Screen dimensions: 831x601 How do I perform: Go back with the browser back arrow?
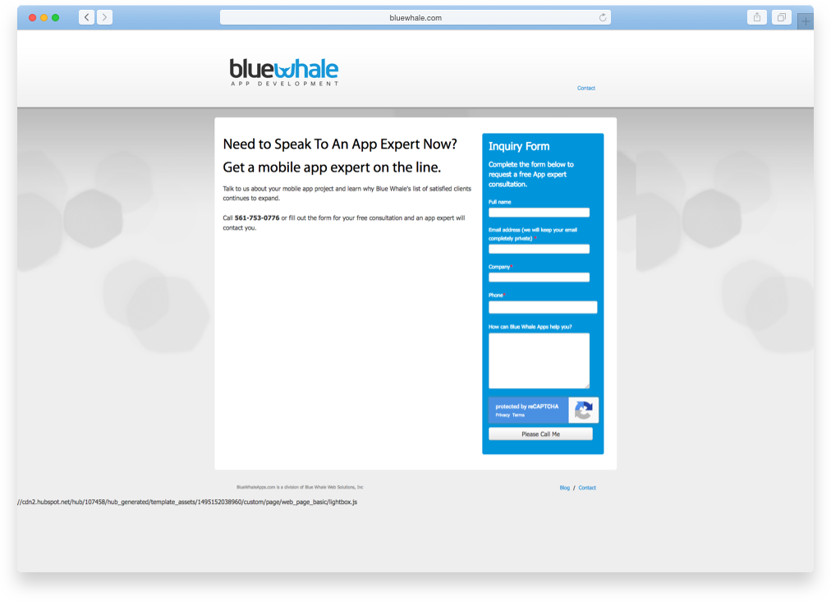(87, 17)
